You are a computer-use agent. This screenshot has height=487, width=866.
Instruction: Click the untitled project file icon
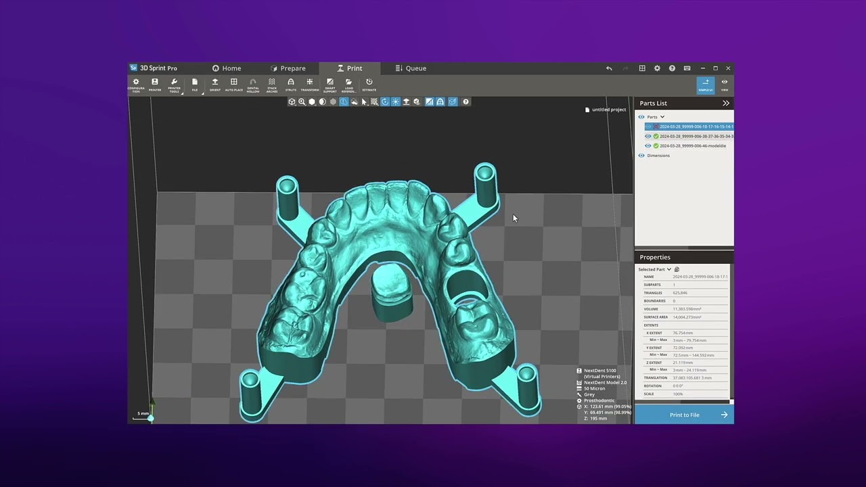coord(587,110)
